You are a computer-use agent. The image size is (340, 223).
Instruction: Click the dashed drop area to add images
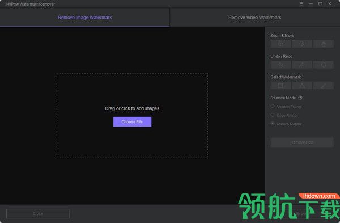[132, 116]
